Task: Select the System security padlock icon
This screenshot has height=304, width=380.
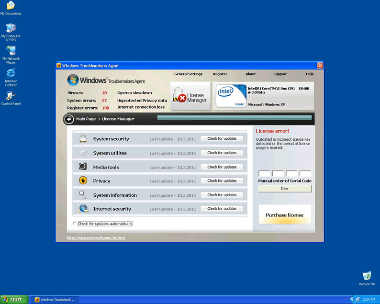Action: pyautogui.click(x=83, y=139)
